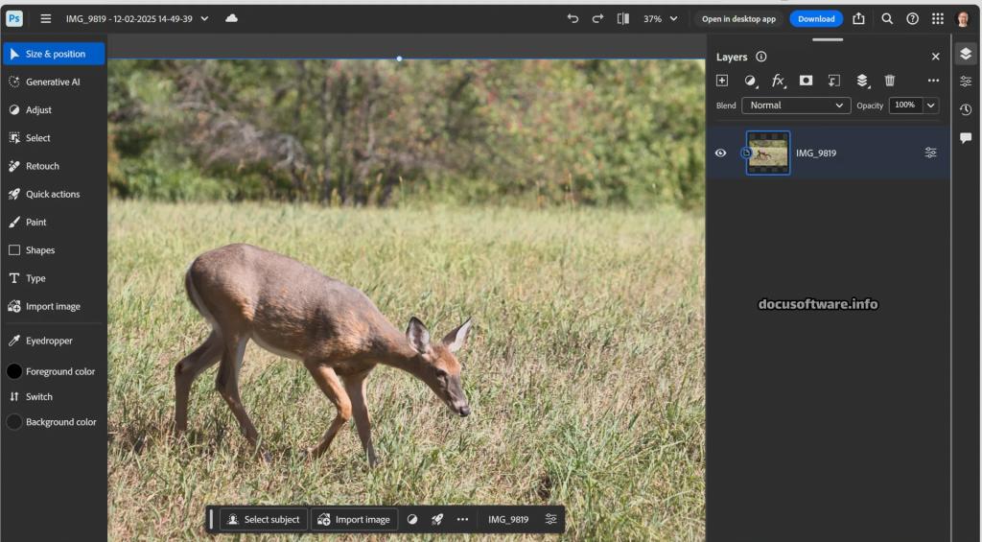Open the Blend mode Normal dropdown
This screenshot has height=542, width=982.
796,106
